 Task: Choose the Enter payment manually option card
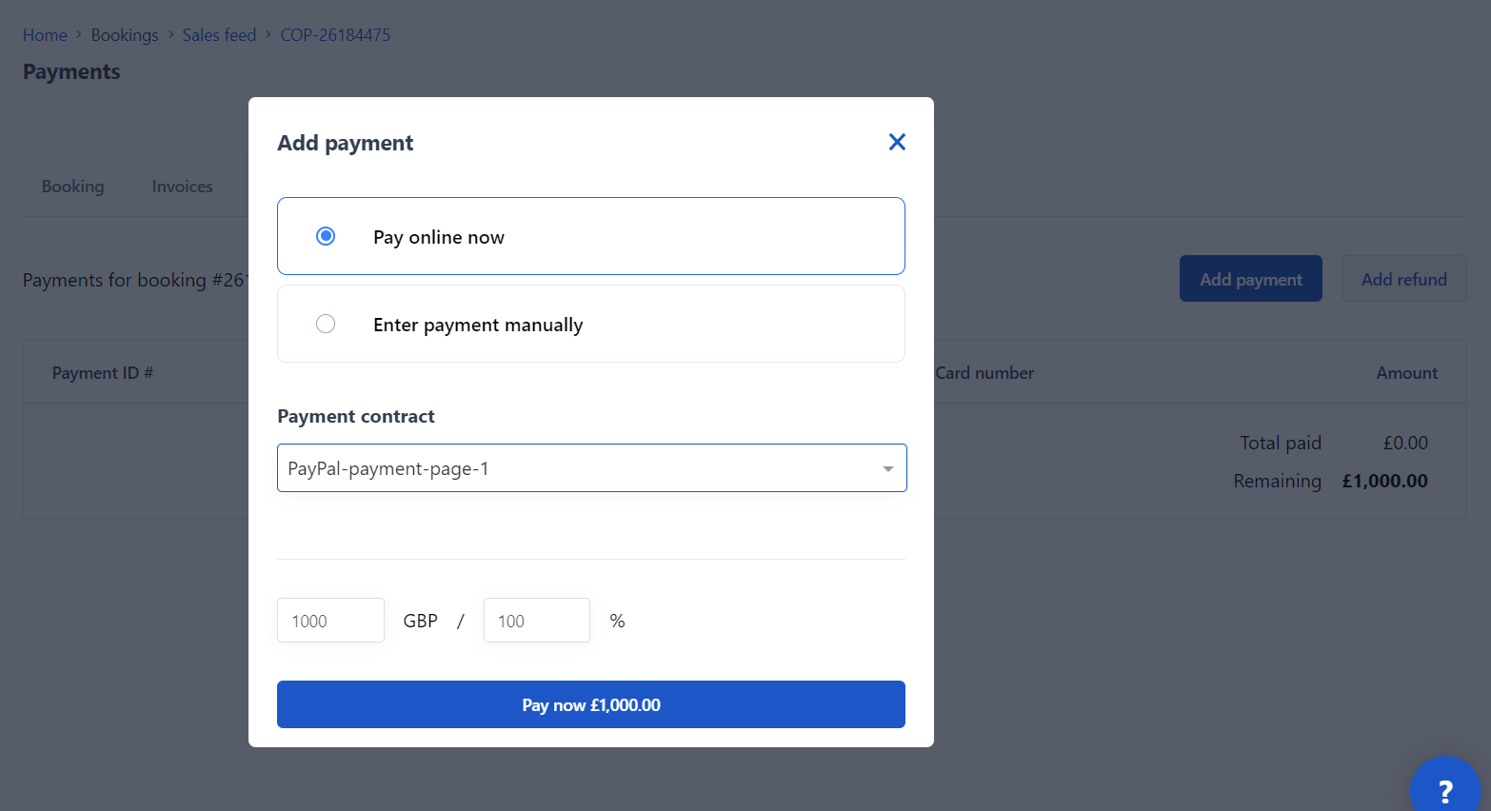(591, 324)
